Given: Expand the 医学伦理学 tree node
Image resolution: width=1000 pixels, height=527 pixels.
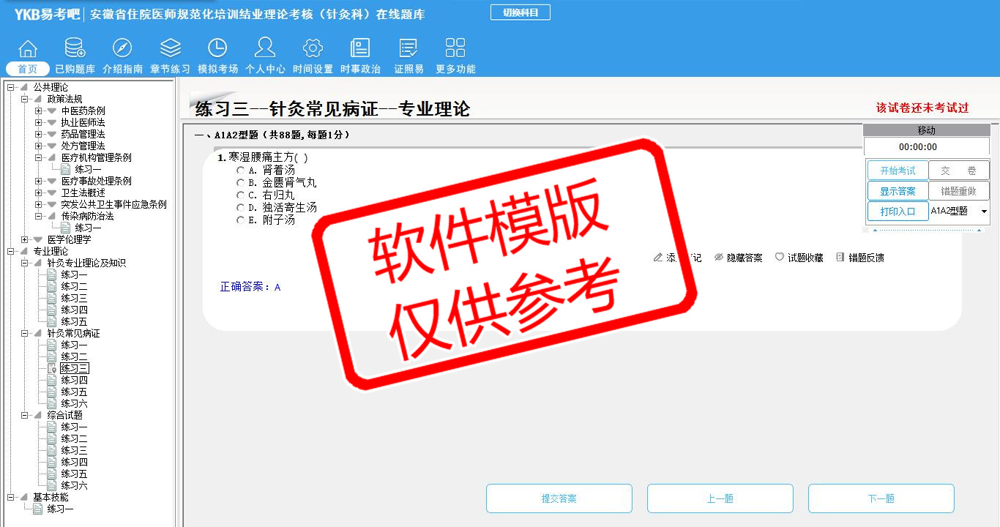Looking at the screenshot, I should (25, 240).
